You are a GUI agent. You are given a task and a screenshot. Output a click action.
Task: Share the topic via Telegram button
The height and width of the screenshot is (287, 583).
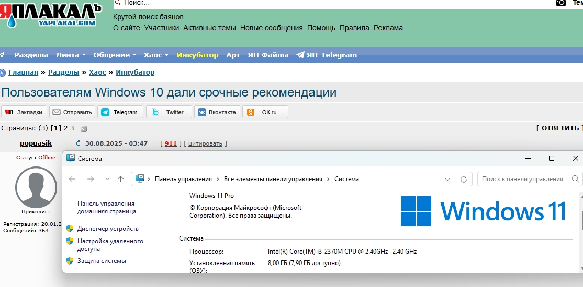coord(120,112)
